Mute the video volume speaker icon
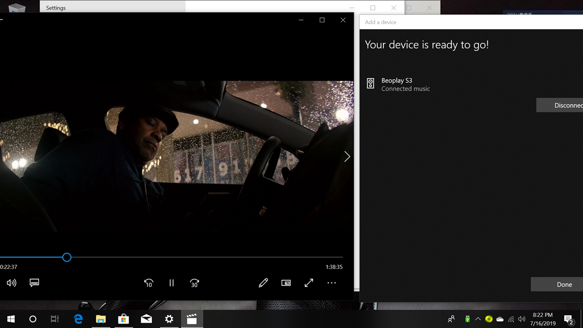The height and width of the screenshot is (328, 583). point(11,283)
